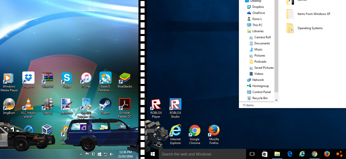This screenshot has height=159, width=346.
Task: Open Action Center flag in tray
Action: tap(87, 154)
